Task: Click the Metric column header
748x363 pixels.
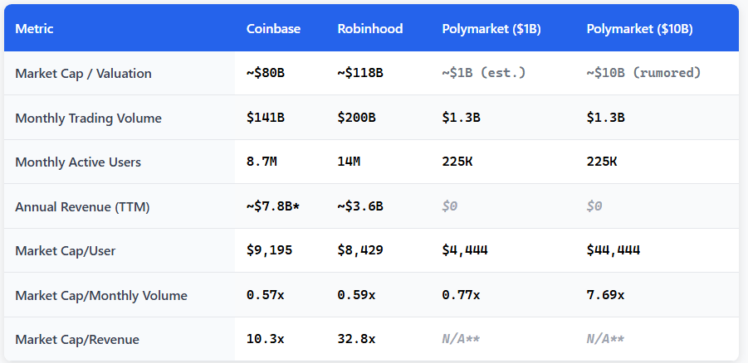Action: point(34,29)
